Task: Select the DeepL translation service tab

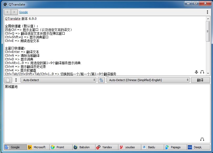Action: (x=198, y=147)
